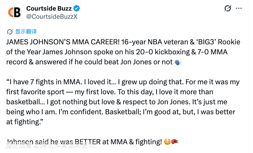Click the small Grok icon beside 显示翻译
The image size is (253, 153).
10,32
